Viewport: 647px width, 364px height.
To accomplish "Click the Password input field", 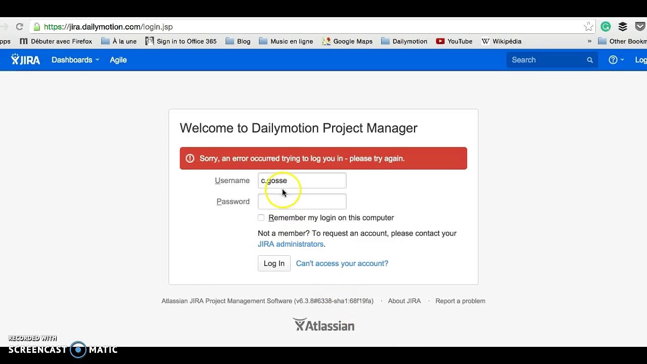I will coord(302,201).
